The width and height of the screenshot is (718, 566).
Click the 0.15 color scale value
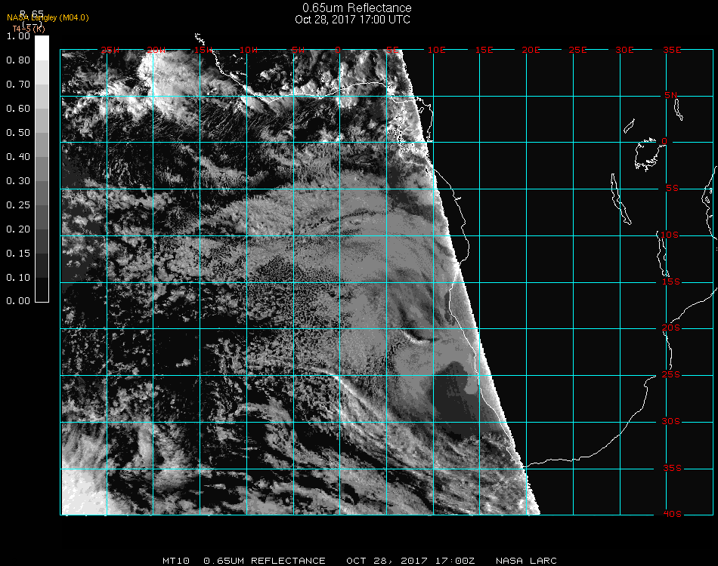18,254
